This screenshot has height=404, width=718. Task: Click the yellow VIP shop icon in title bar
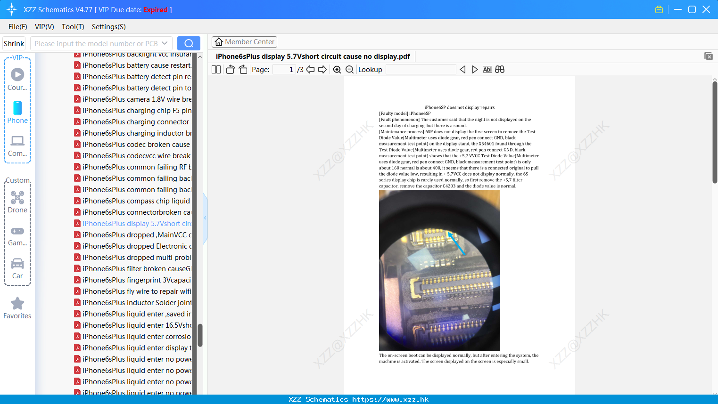(659, 9)
